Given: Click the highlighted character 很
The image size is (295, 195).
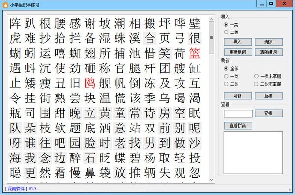Looking at the screenshot, I should [195, 38].
